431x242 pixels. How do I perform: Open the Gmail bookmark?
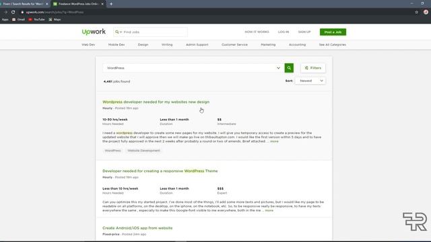[18, 19]
